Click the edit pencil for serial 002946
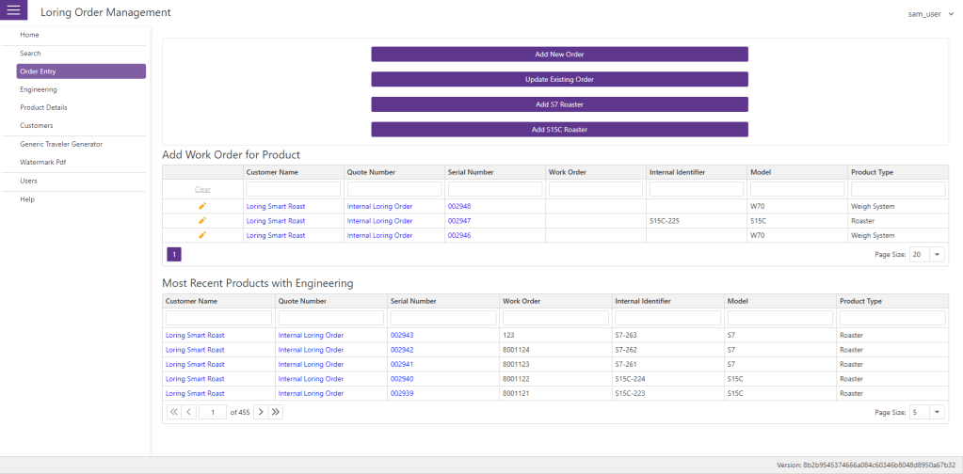 click(201, 236)
